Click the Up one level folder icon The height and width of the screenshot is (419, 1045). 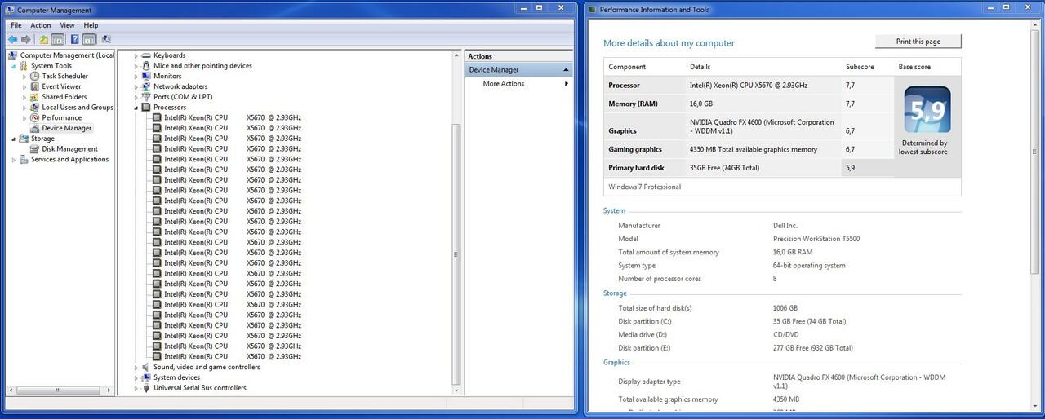pyautogui.click(x=43, y=39)
